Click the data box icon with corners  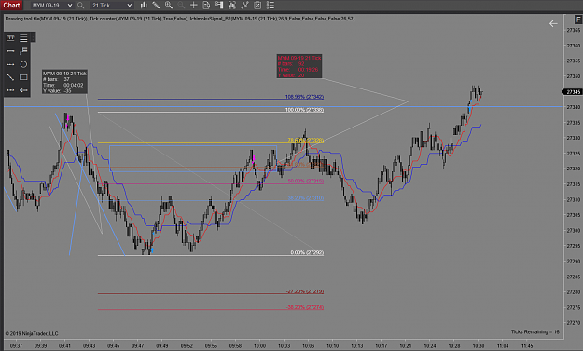[232, 6]
